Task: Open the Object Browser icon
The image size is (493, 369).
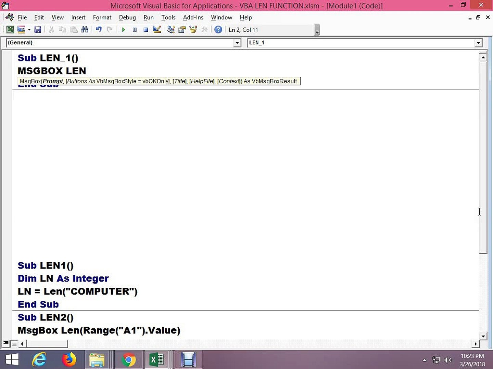Action: [193, 30]
